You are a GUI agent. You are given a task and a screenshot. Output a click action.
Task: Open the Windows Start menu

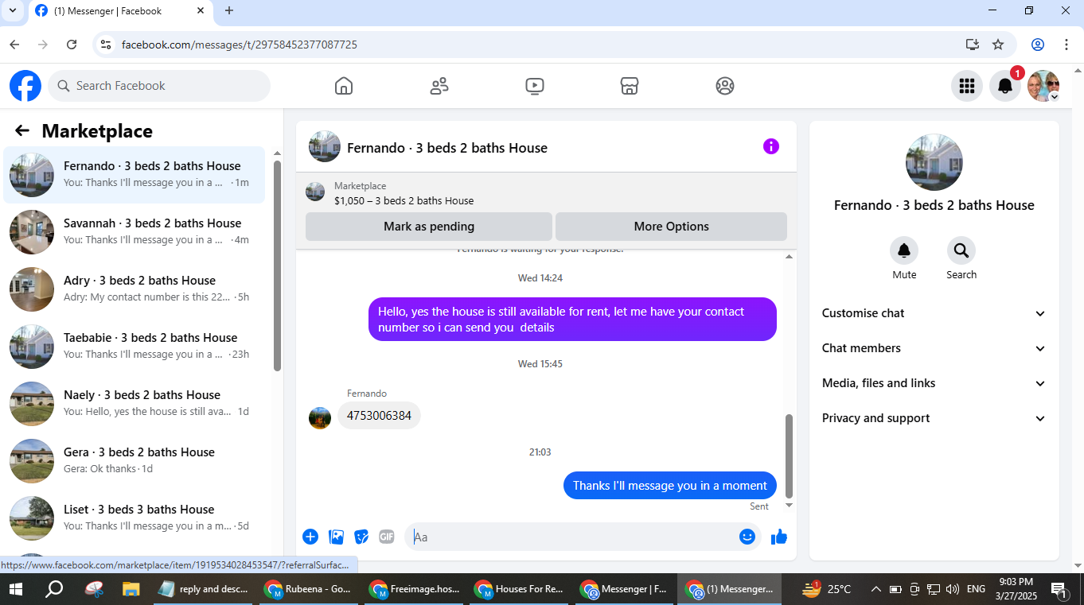[16, 589]
